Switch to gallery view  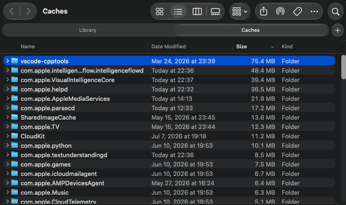(215, 11)
